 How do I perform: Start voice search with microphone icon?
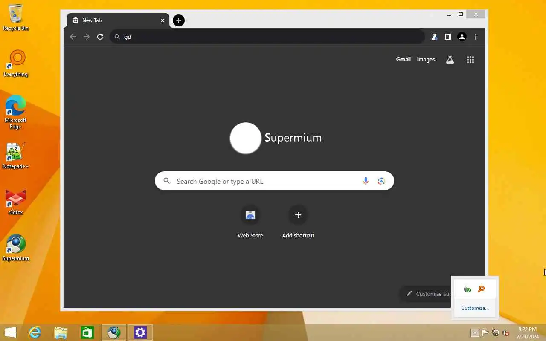pyautogui.click(x=366, y=181)
